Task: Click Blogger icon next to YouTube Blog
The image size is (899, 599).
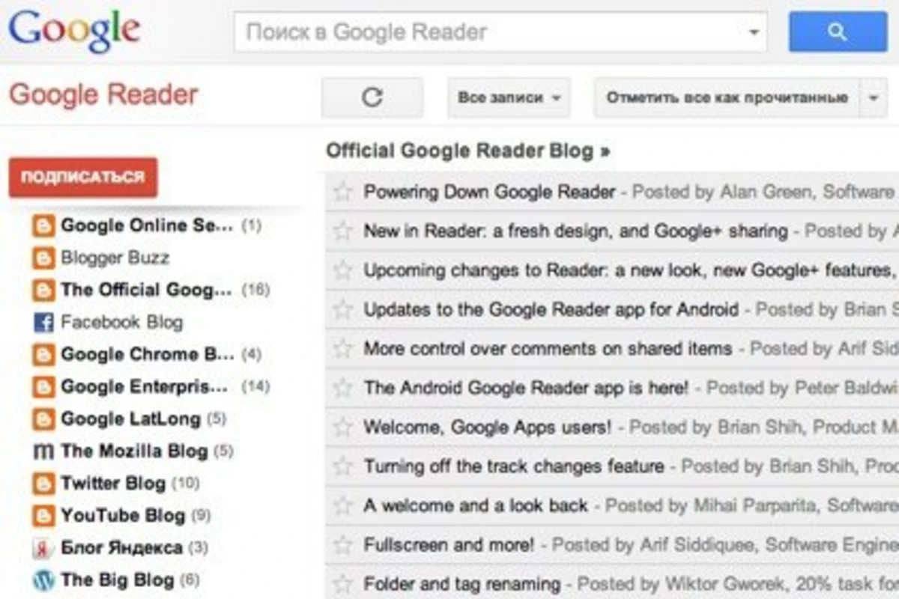Action: point(43,516)
